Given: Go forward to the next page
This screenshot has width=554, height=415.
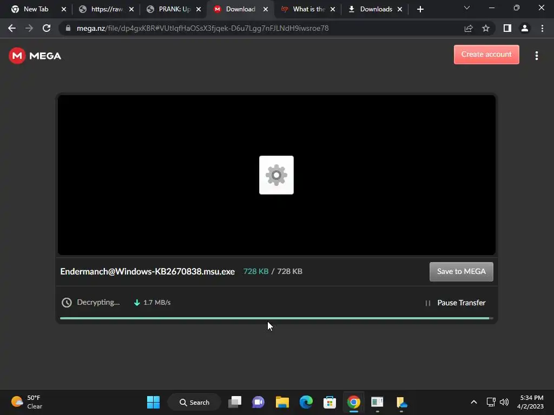Looking at the screenshot, I should pos(29,28).
